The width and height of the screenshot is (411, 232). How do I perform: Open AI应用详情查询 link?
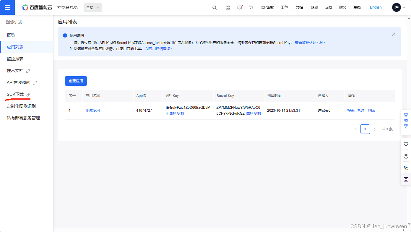point(158,49)
